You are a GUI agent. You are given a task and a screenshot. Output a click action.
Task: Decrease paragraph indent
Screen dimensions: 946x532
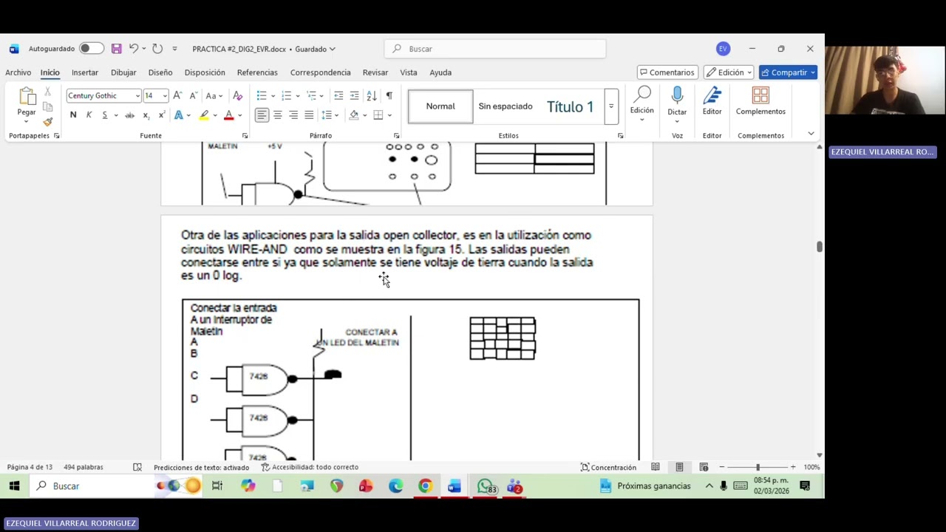tap(338, 96)
